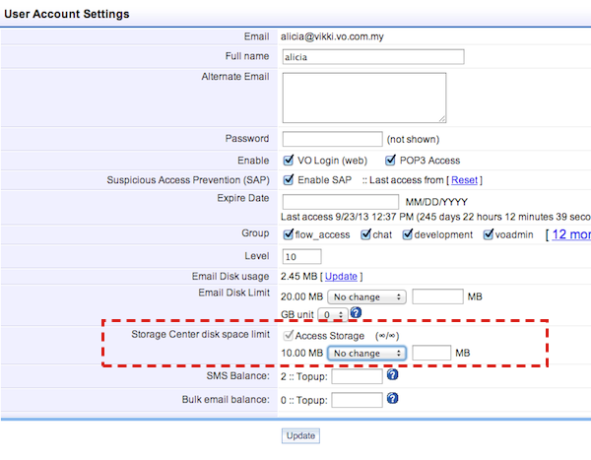
Task: Open Email Disk Limit No change dropdown
Action: tap(366, 296)
